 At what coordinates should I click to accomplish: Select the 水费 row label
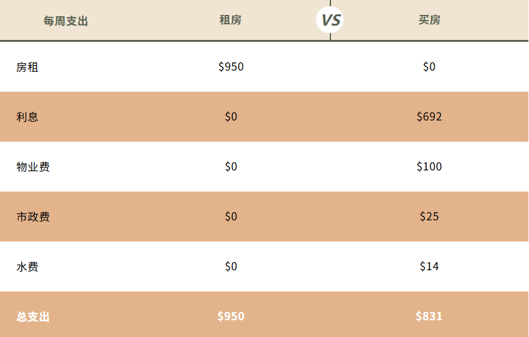[x=27, y=266]
